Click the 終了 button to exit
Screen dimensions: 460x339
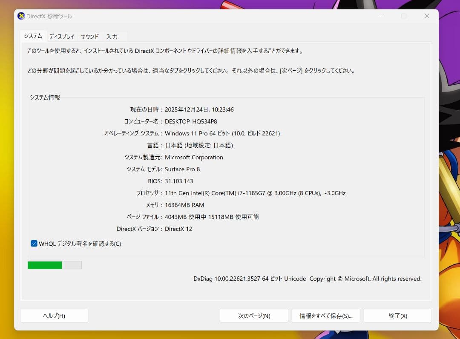(397, 316)
